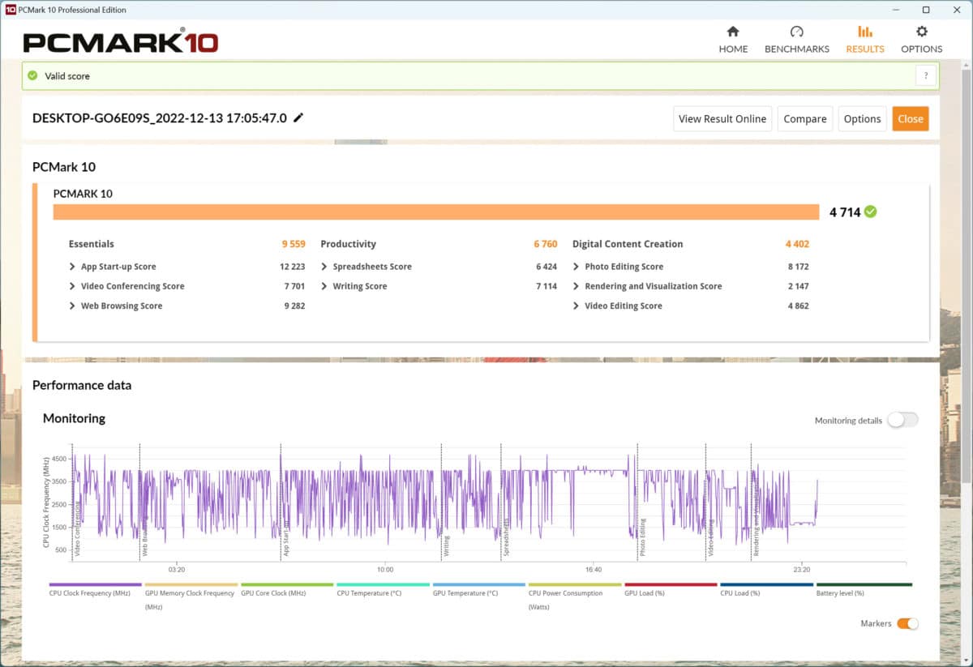973x667 pixels.
Task: Click the orange Close button
Action: tap(911, 118)
